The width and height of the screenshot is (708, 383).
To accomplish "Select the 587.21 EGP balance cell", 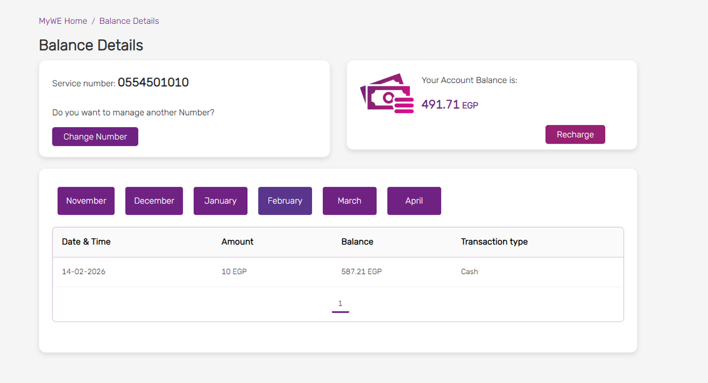I will 362,272.
